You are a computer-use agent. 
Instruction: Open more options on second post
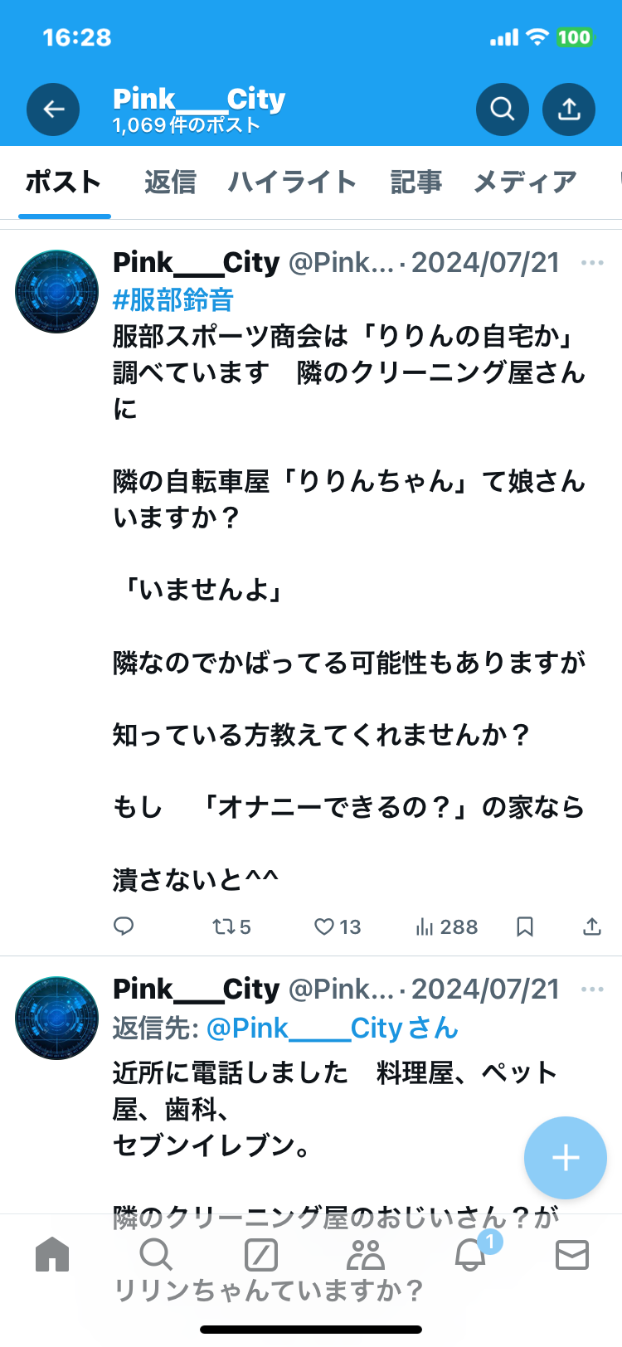[592, 990]
